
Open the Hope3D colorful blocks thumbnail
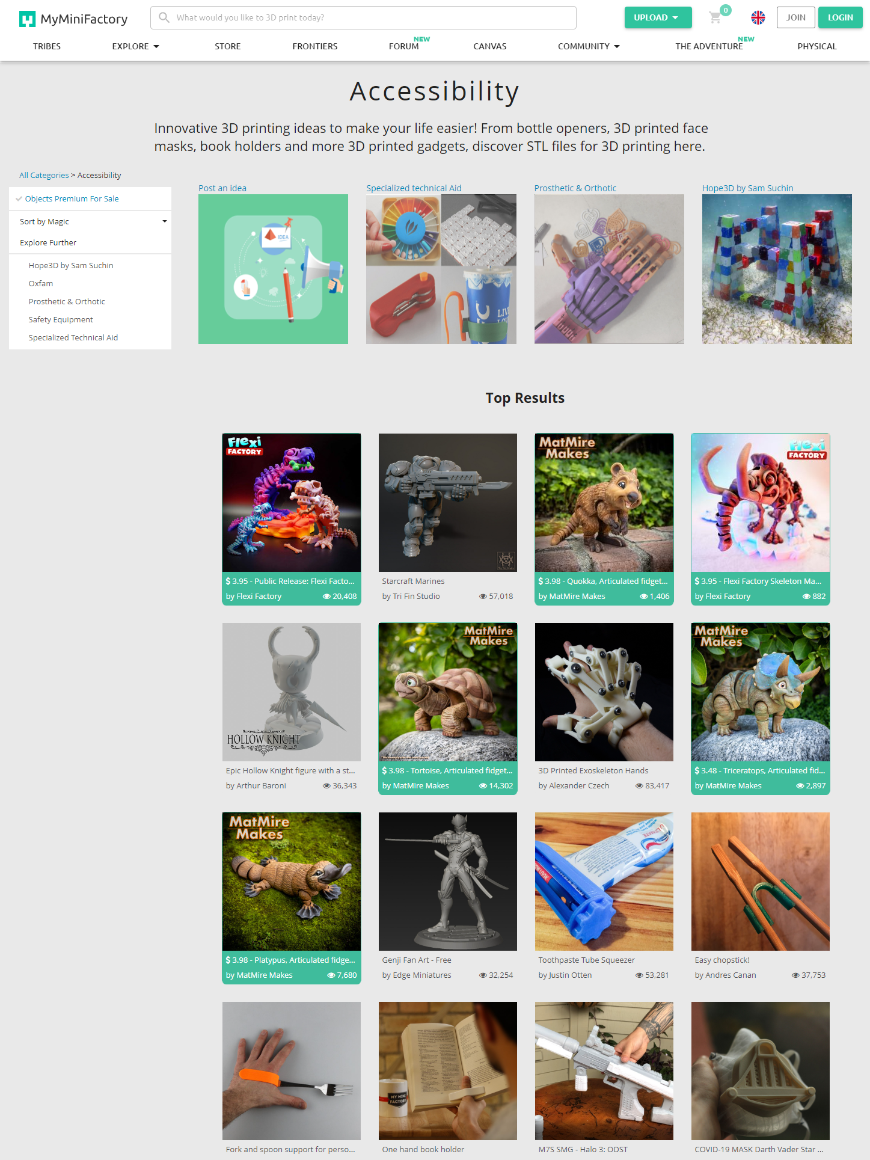point(777,269)
